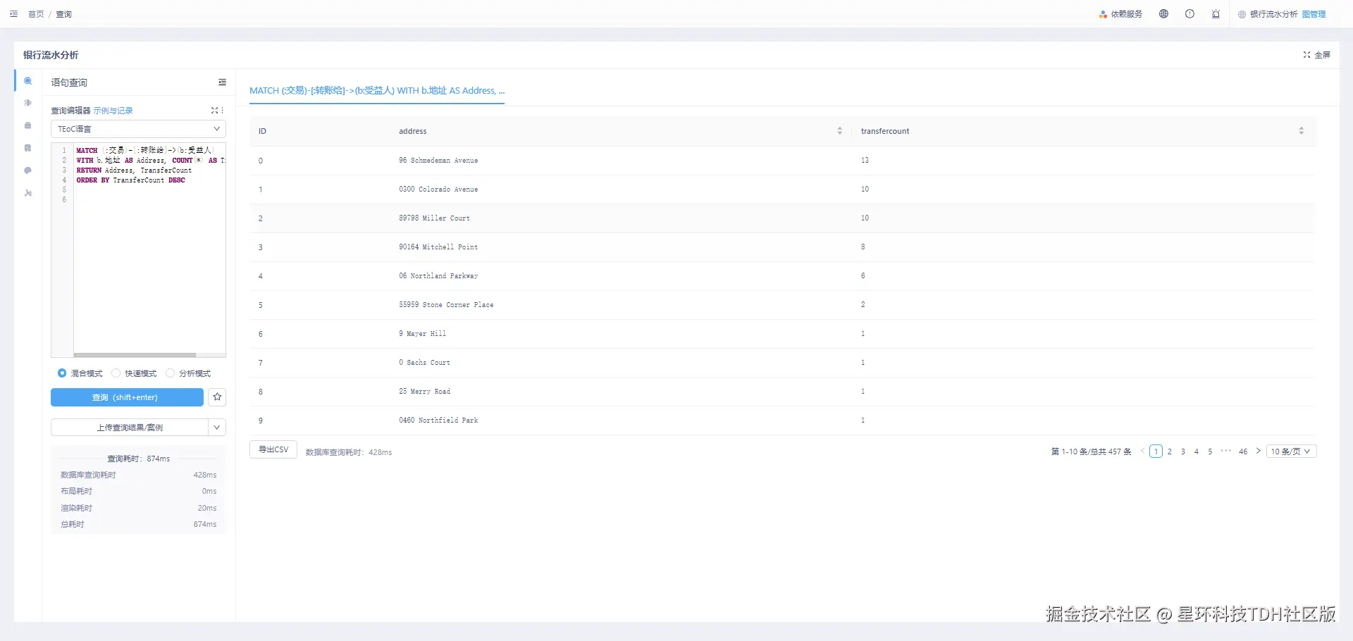Open the query editor more-options dots

click(223, 111)
